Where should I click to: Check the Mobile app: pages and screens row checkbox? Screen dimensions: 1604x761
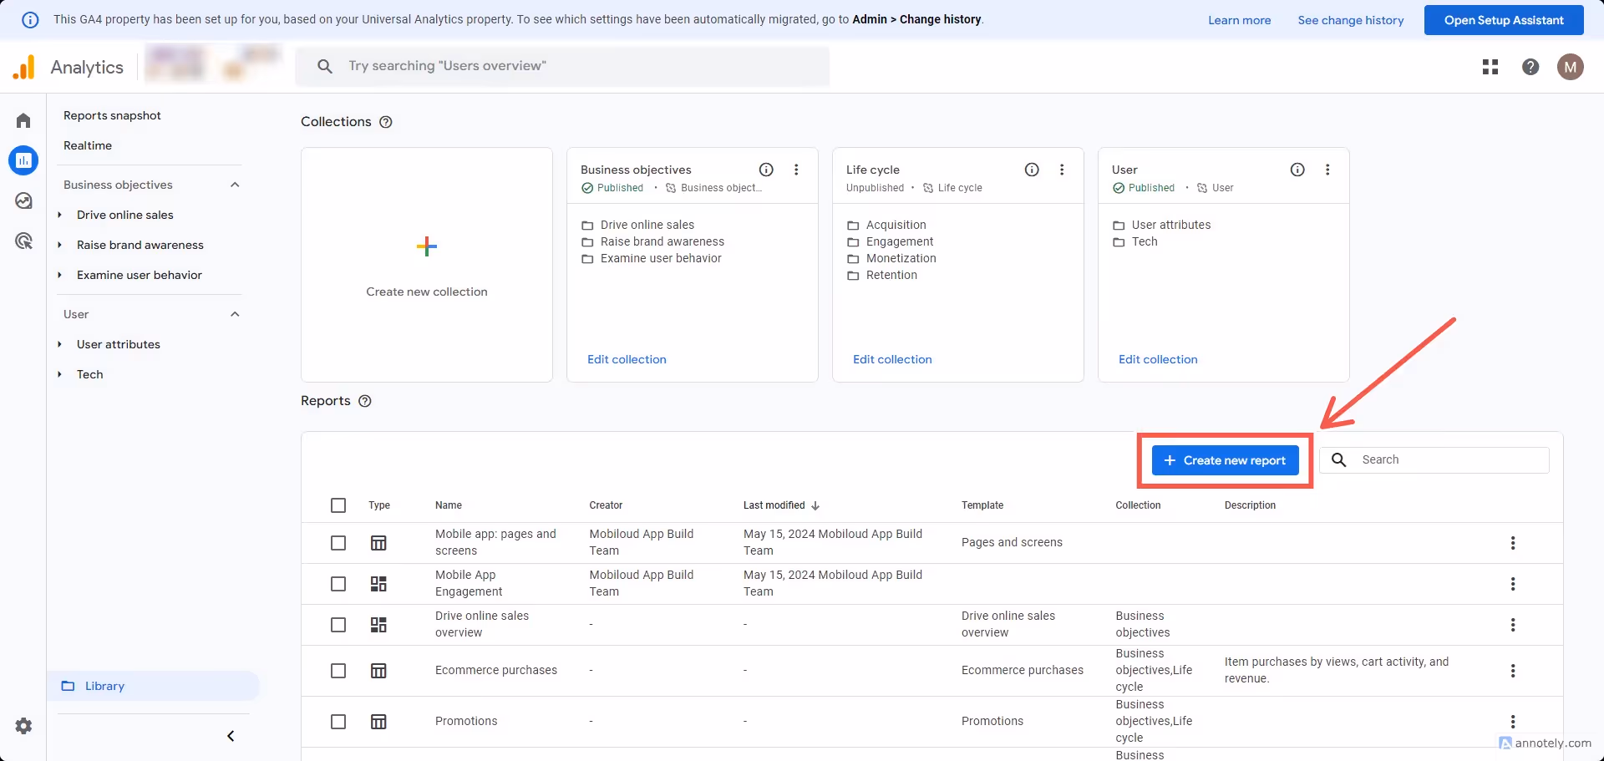point(338,543)
